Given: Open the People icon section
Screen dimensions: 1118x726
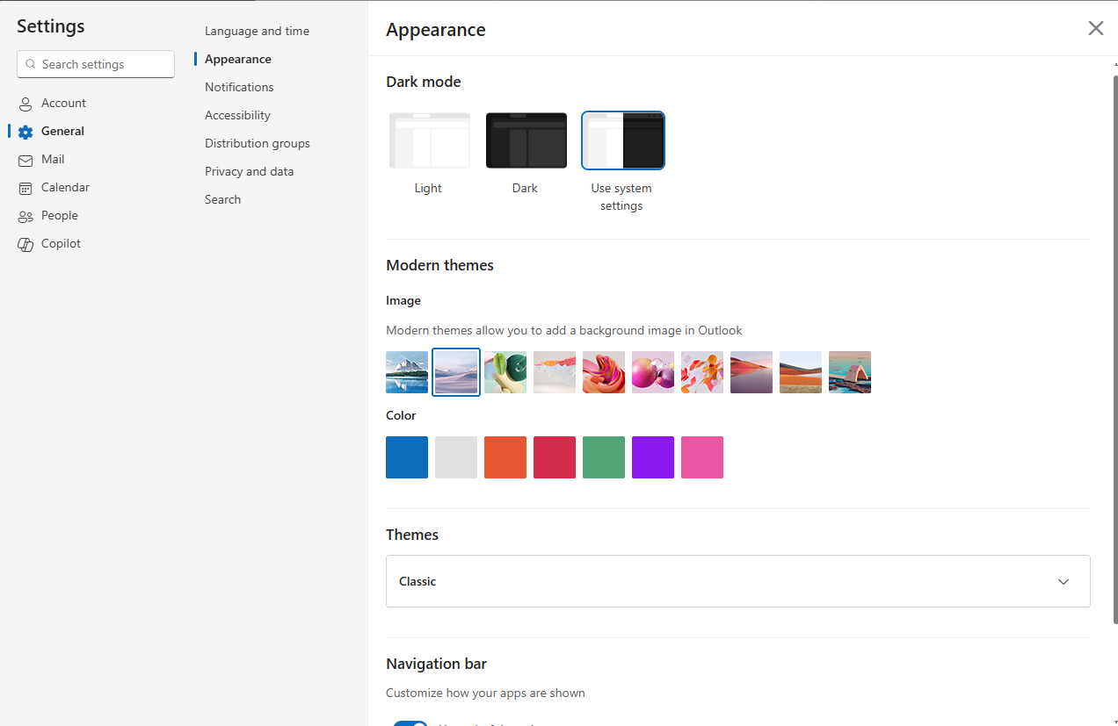Looking at the screenshot, I should [x=25, y=216].
